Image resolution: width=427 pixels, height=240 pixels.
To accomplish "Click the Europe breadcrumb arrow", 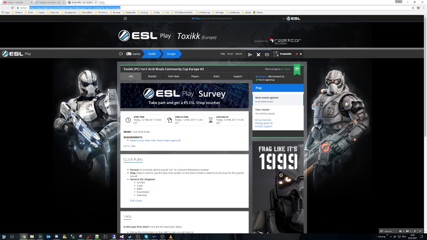I will pos(171,54).
